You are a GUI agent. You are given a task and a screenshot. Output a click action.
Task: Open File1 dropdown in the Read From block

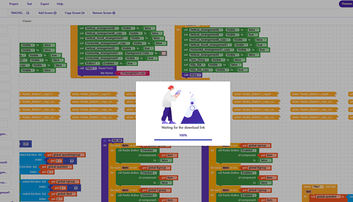click(91, 68)
